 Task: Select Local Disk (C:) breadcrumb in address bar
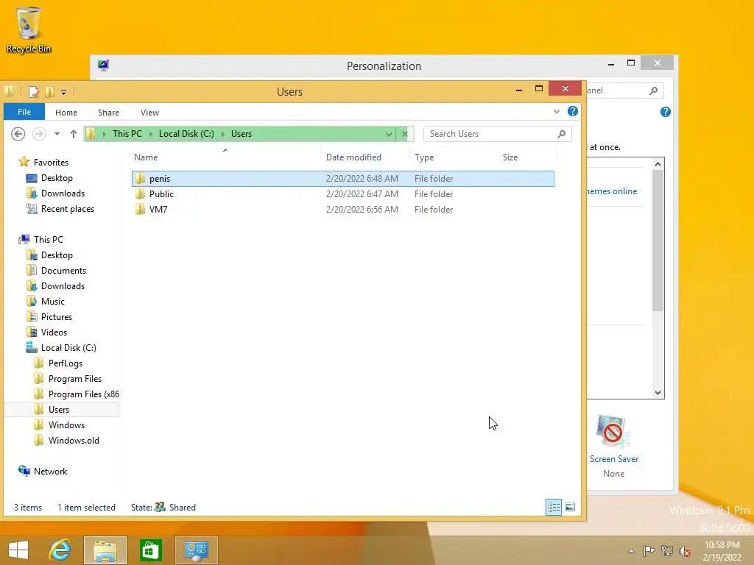(186, 134)
